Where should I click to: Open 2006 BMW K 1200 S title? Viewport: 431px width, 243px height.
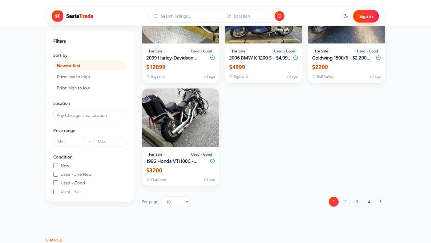click(x=260, y=58)
